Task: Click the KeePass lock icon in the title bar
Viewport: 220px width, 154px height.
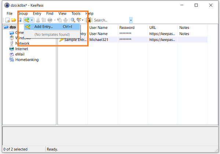Action: coord(7,5)
